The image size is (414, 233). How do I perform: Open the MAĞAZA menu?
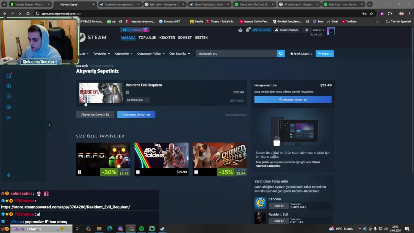click(x=128, y=38)
